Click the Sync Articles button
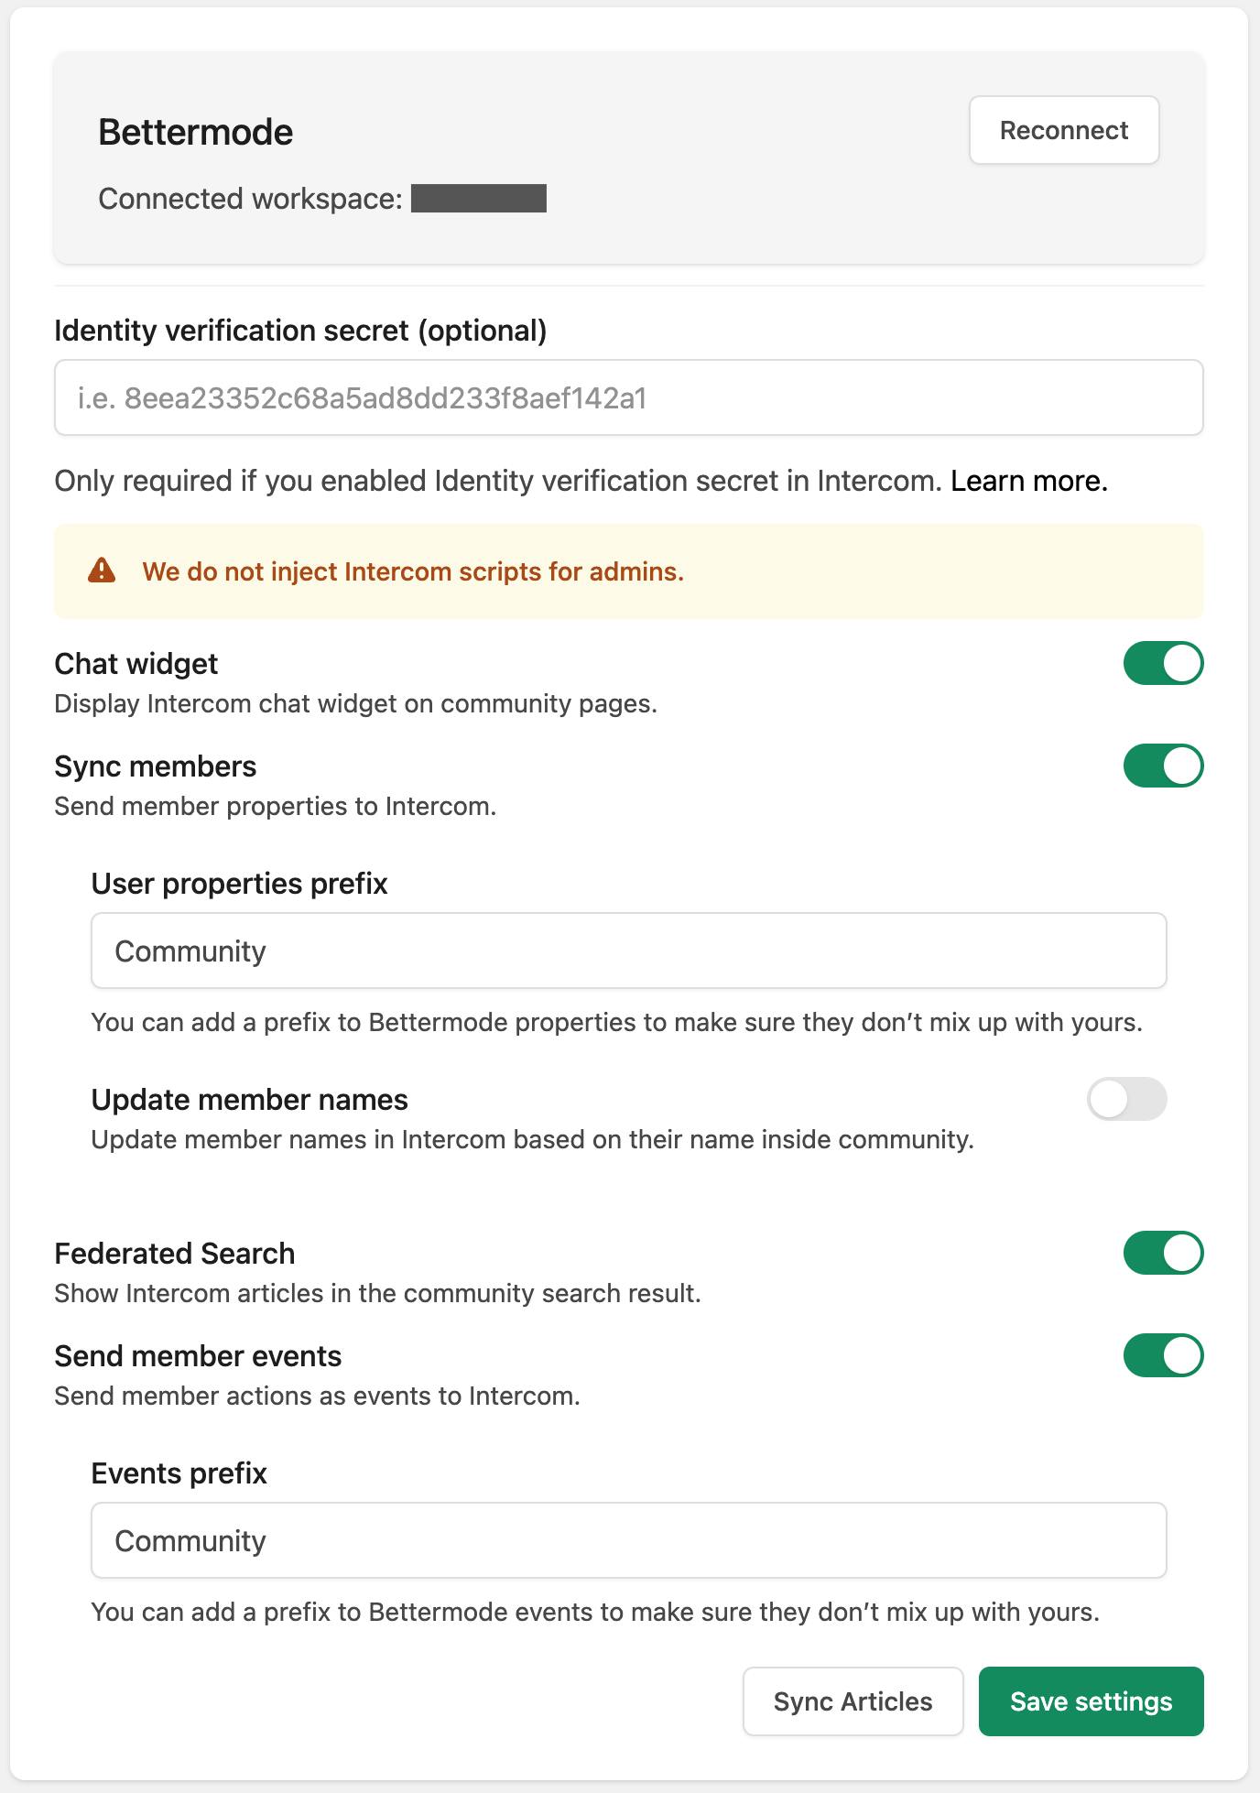The height and width of the screenshot is (1793, 1260). [853, 1701]
